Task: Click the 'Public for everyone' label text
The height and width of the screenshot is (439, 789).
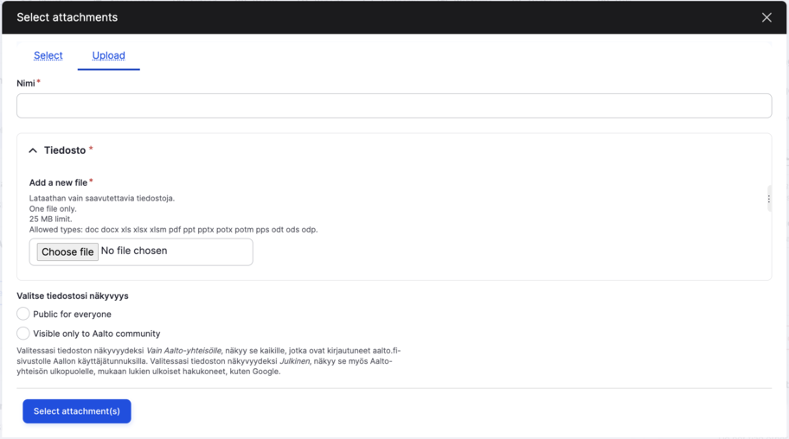Action: [72, 315]
